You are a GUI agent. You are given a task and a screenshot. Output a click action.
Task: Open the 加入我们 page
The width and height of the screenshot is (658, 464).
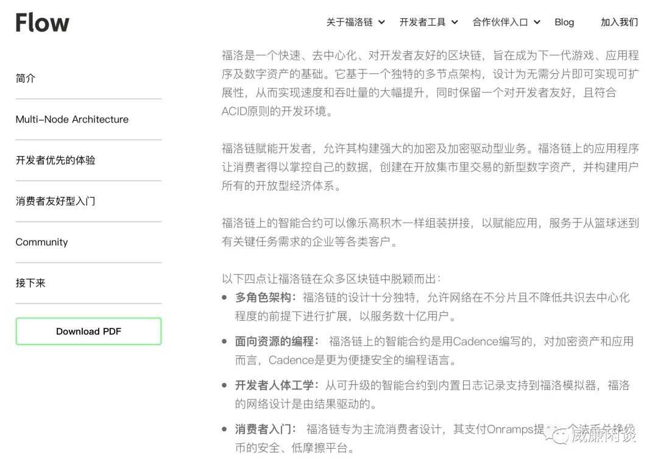tap(620, 23)
